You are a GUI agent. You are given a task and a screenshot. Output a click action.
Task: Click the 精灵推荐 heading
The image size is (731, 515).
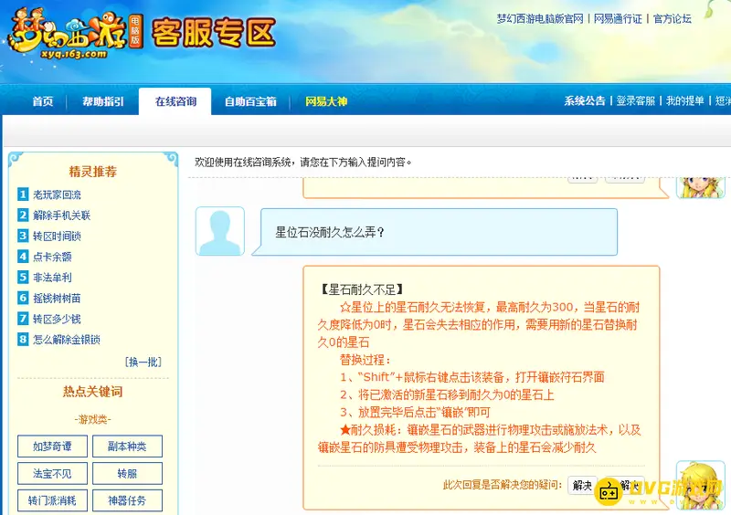pos(93,172)
